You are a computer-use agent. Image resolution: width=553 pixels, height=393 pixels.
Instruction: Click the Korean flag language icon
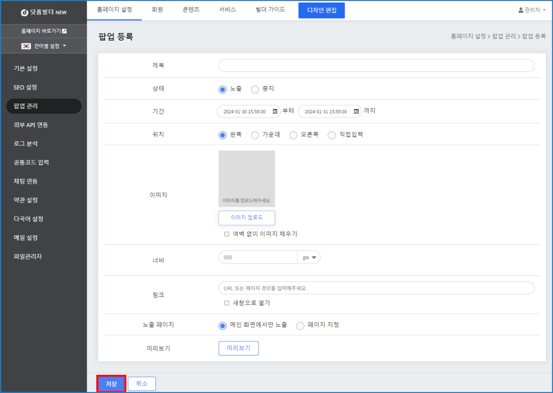(x=26, y=46)
